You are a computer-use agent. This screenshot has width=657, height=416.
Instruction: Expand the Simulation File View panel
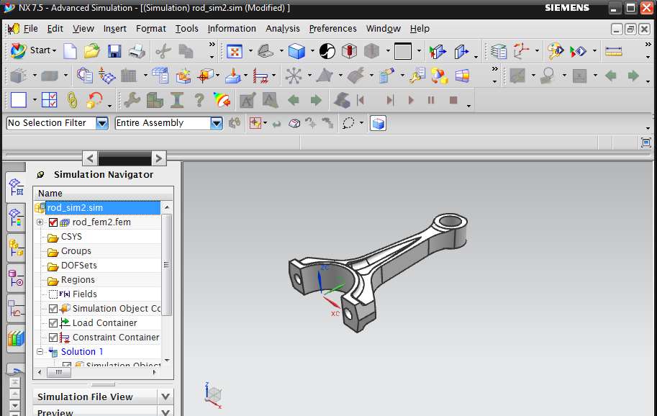(x=165, y=397)
